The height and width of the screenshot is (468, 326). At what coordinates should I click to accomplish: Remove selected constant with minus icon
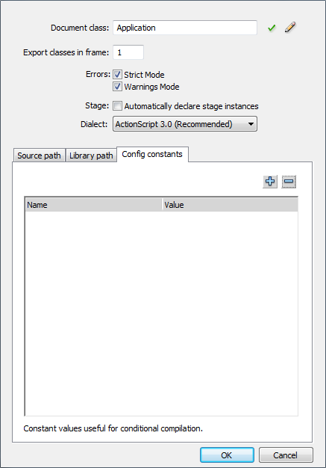pyautogui.click(x=289, y=182)
